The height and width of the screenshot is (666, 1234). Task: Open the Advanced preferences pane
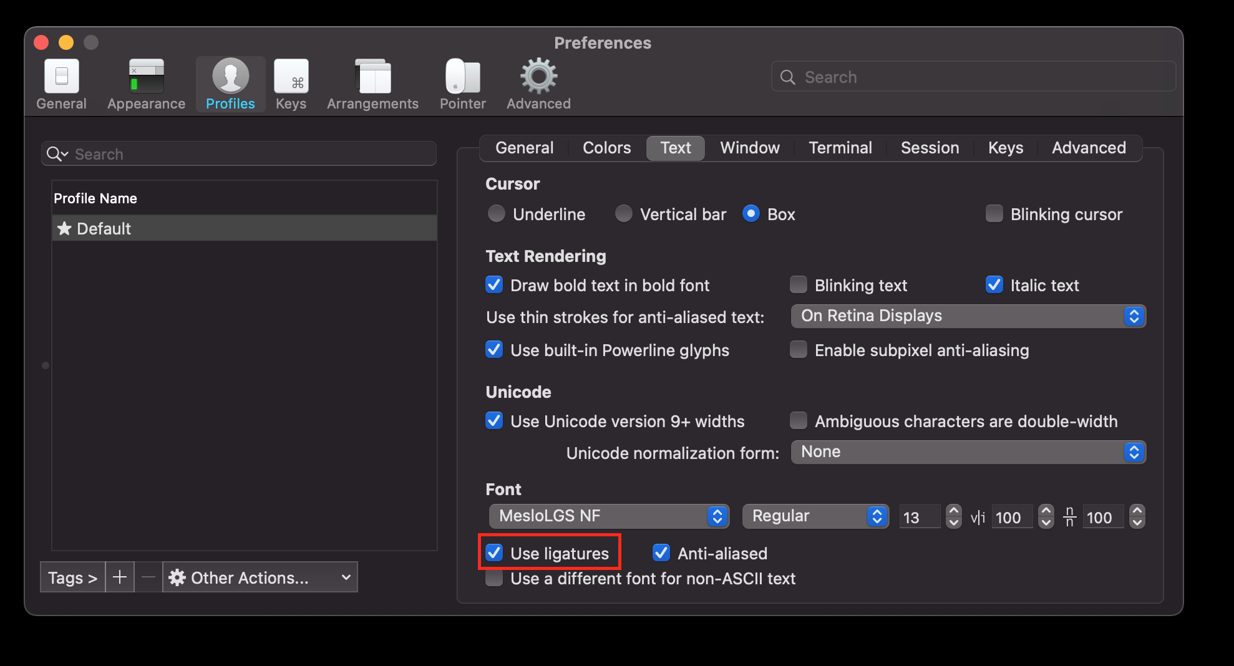[537, 83]
